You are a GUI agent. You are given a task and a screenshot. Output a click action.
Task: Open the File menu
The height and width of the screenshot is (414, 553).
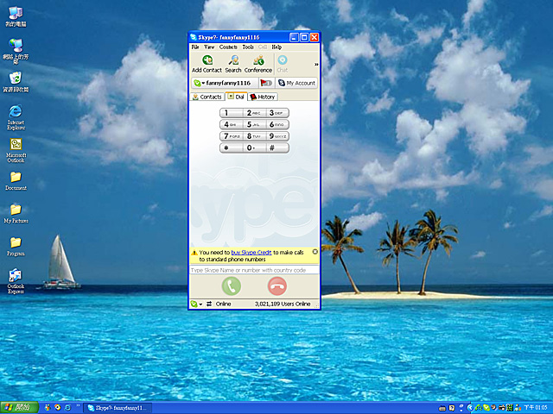click(195, 47)
